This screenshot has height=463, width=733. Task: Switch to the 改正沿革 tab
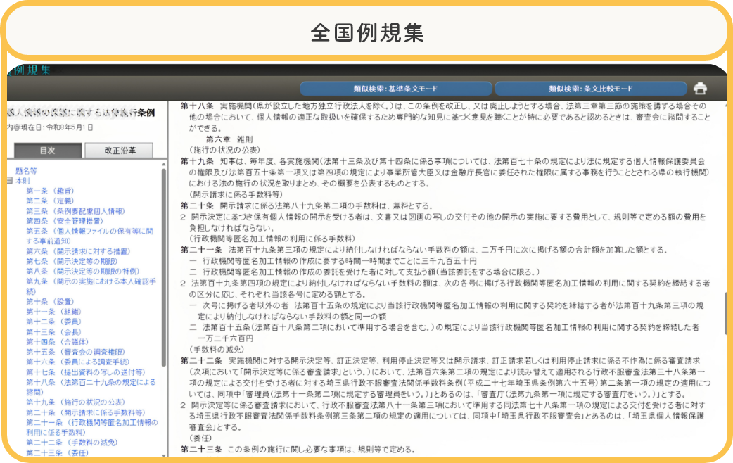[120, 150]
